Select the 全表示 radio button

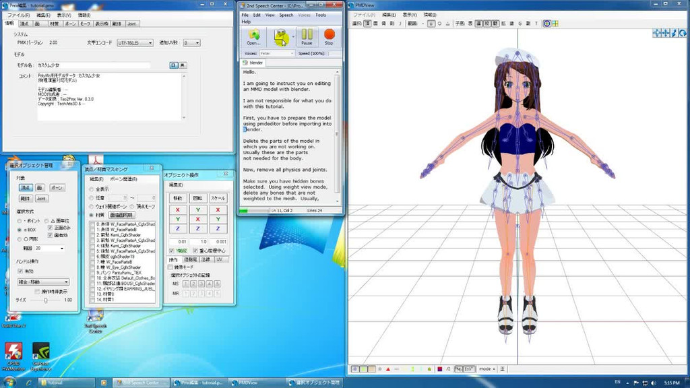point(92,189)
